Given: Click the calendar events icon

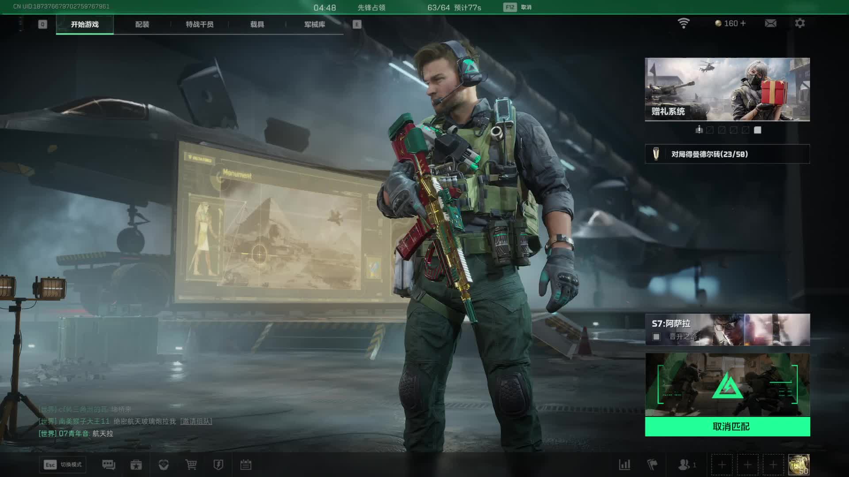Looking at the screenshot, I should [246, 465].
